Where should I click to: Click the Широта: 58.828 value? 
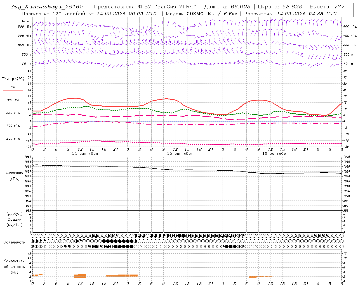280,7
